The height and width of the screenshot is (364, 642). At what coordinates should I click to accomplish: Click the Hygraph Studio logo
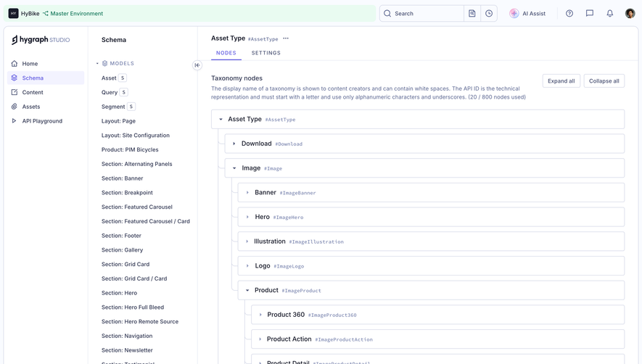pyautogui.click(x=41, y=40)
